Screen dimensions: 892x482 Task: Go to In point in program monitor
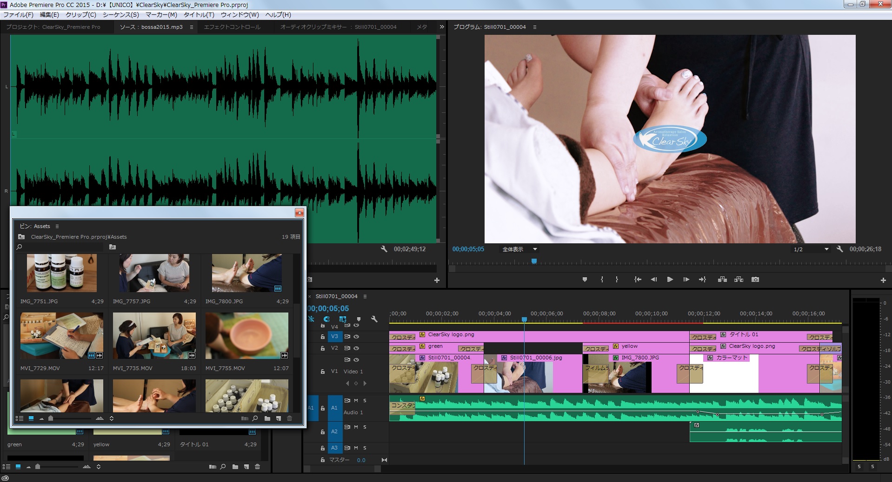pyautogui.click(x=638, y=280)
